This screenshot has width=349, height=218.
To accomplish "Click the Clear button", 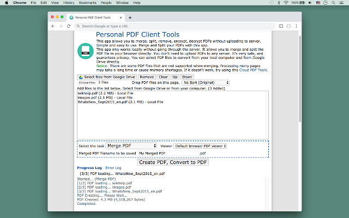I will (163, 77).
